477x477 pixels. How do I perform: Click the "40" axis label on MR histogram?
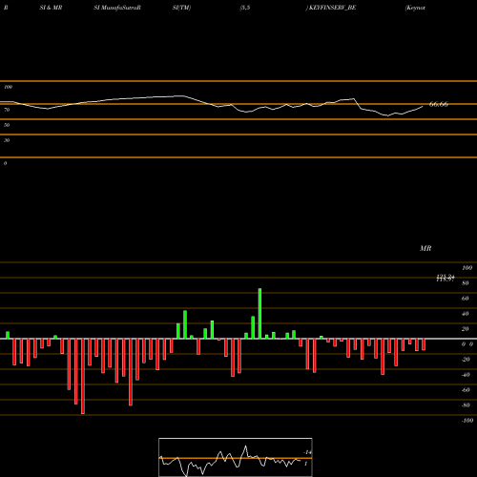466,314
